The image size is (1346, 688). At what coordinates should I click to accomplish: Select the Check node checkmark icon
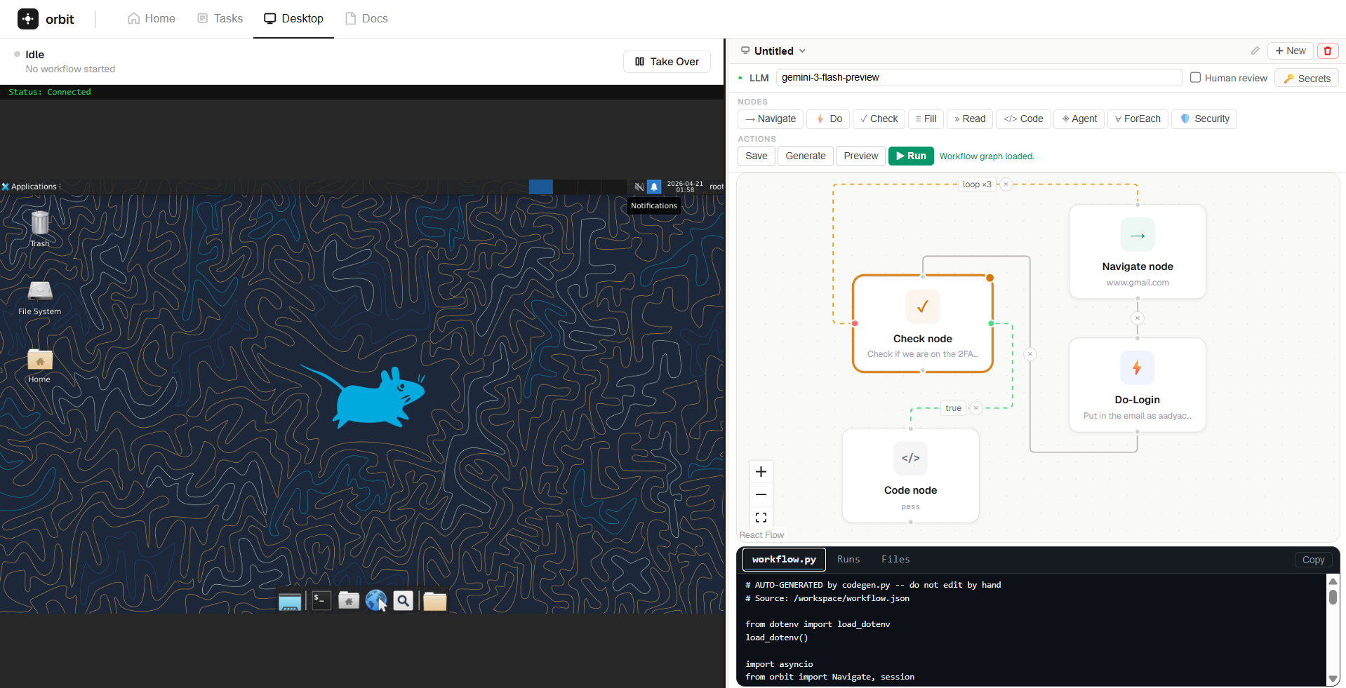pos(922,306)
